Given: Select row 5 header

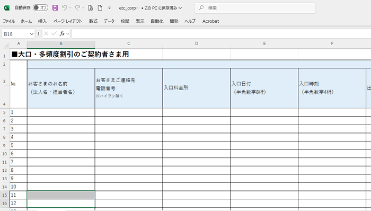Looking at the screenshot, I should (x=4, y=112).
